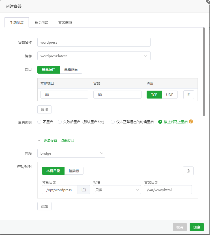Choose 停止后马上重启 radio button
This screenshot has width=210, height=235.
click(x=160, y=122)
